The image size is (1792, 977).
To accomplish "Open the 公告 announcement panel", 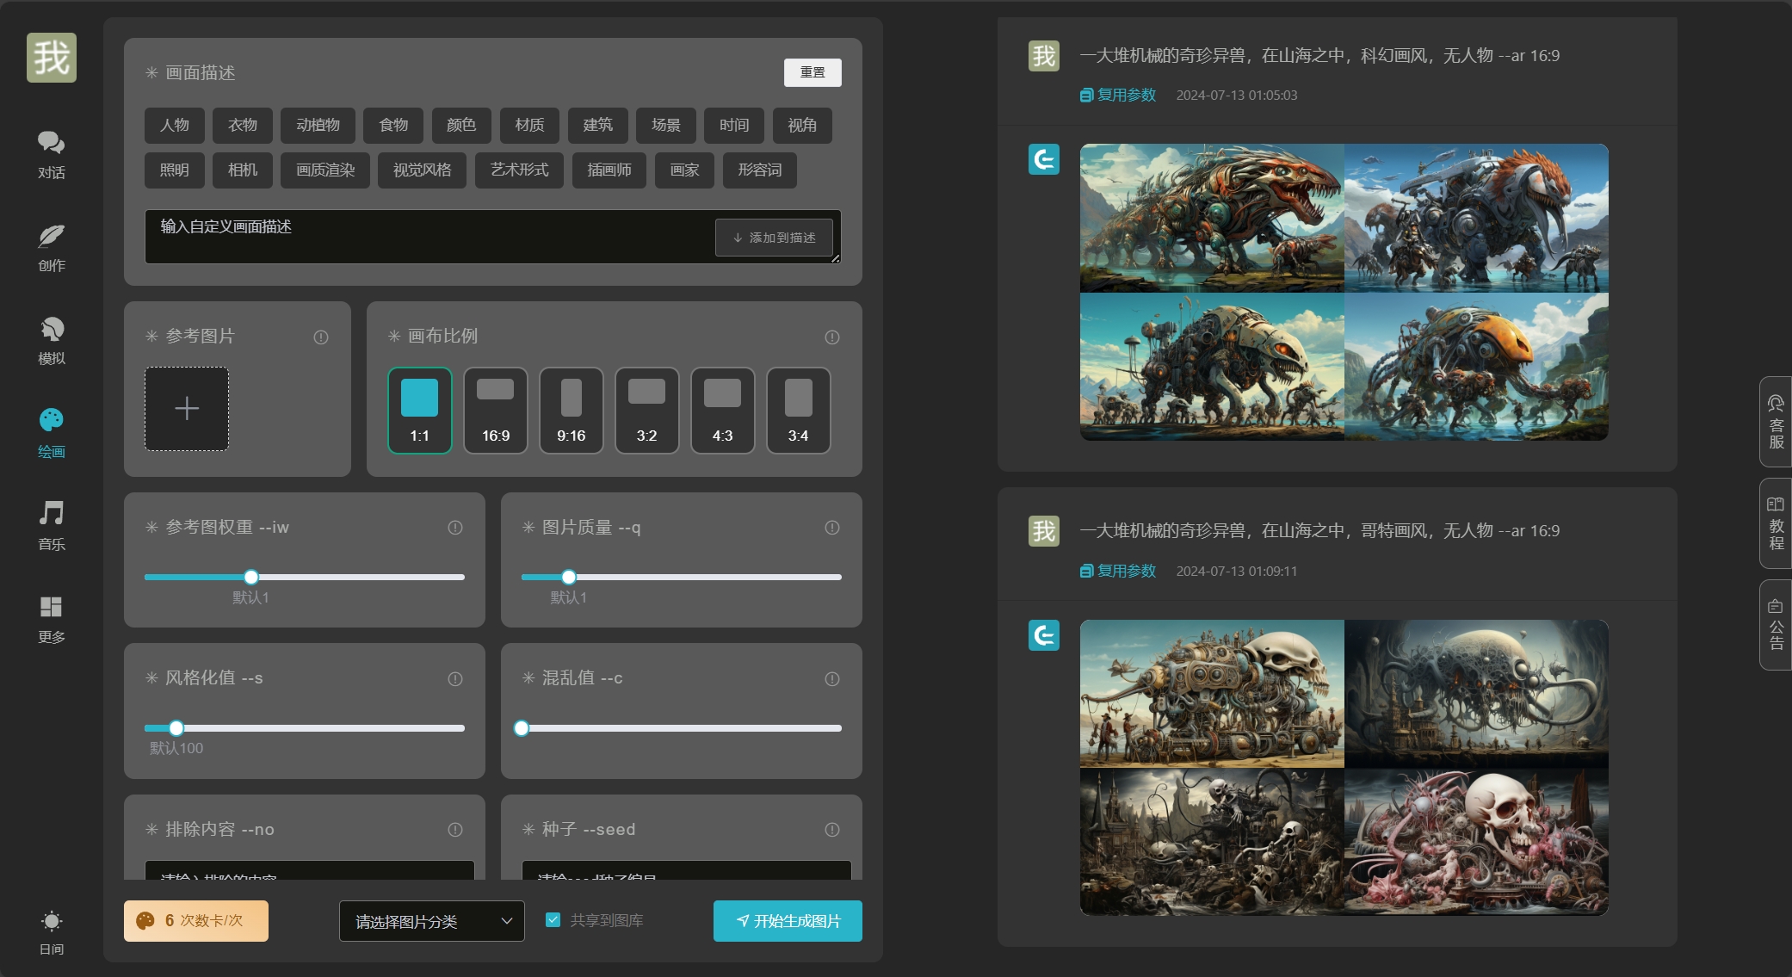I will (1776, 624).
